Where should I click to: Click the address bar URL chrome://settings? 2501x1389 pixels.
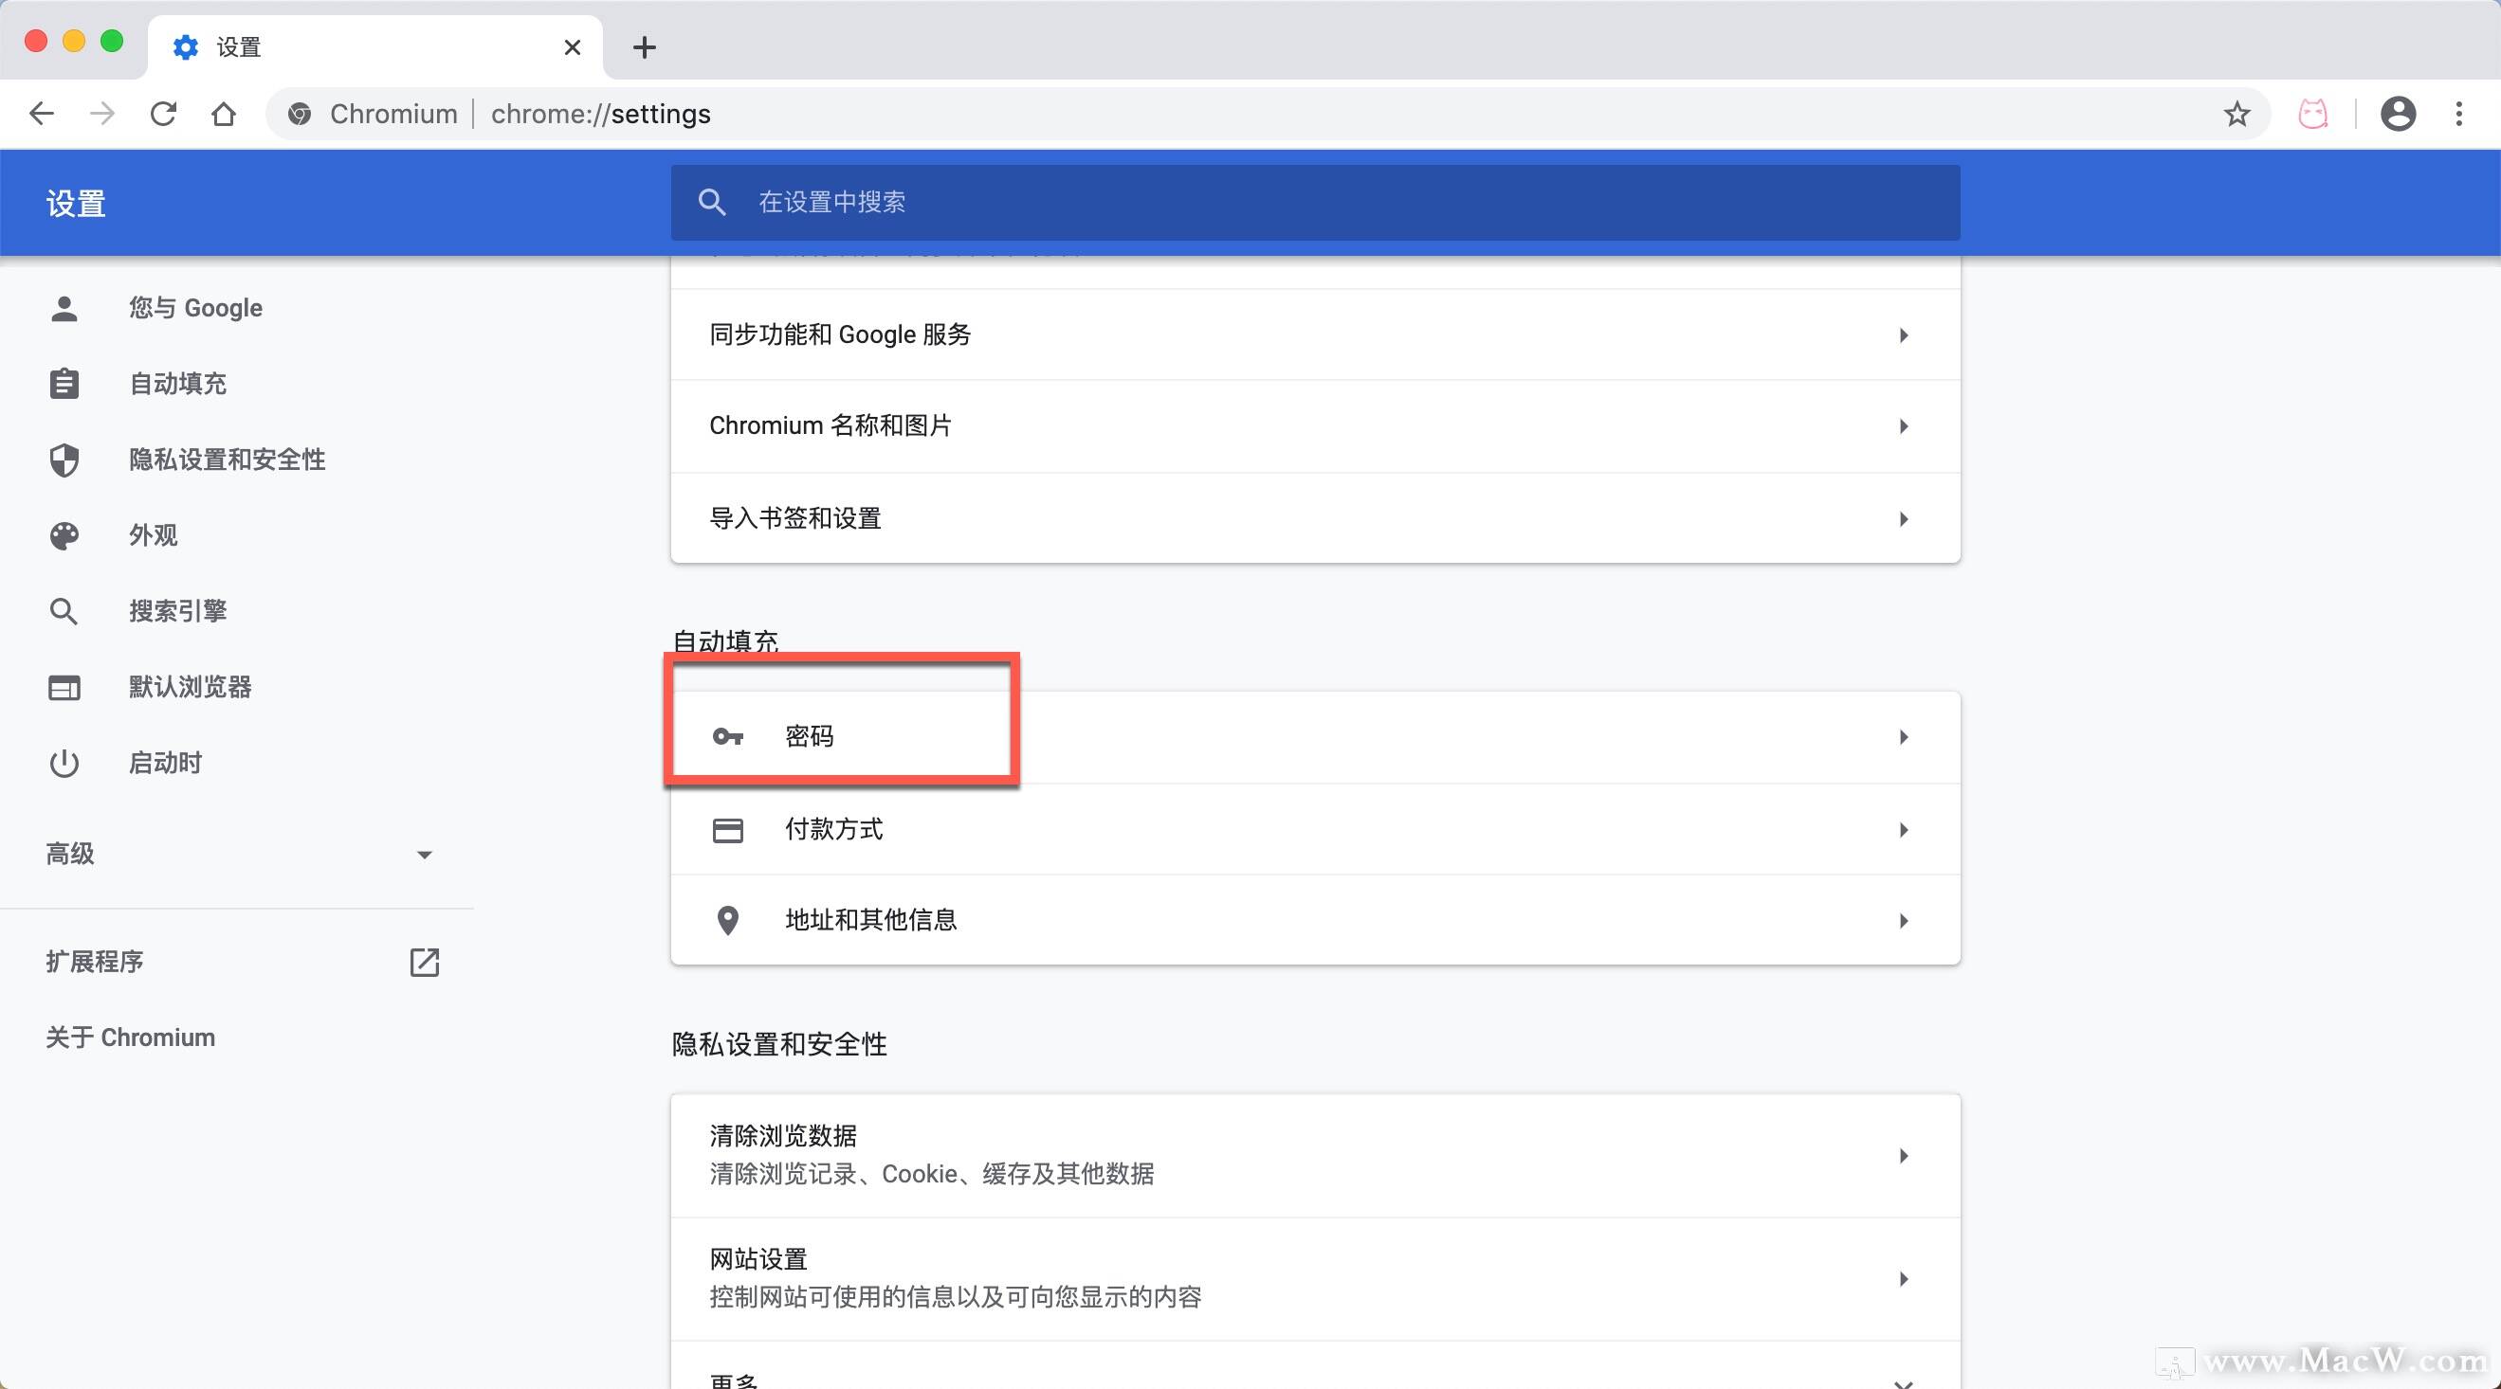pyautogui.click(x=601, y=114)
